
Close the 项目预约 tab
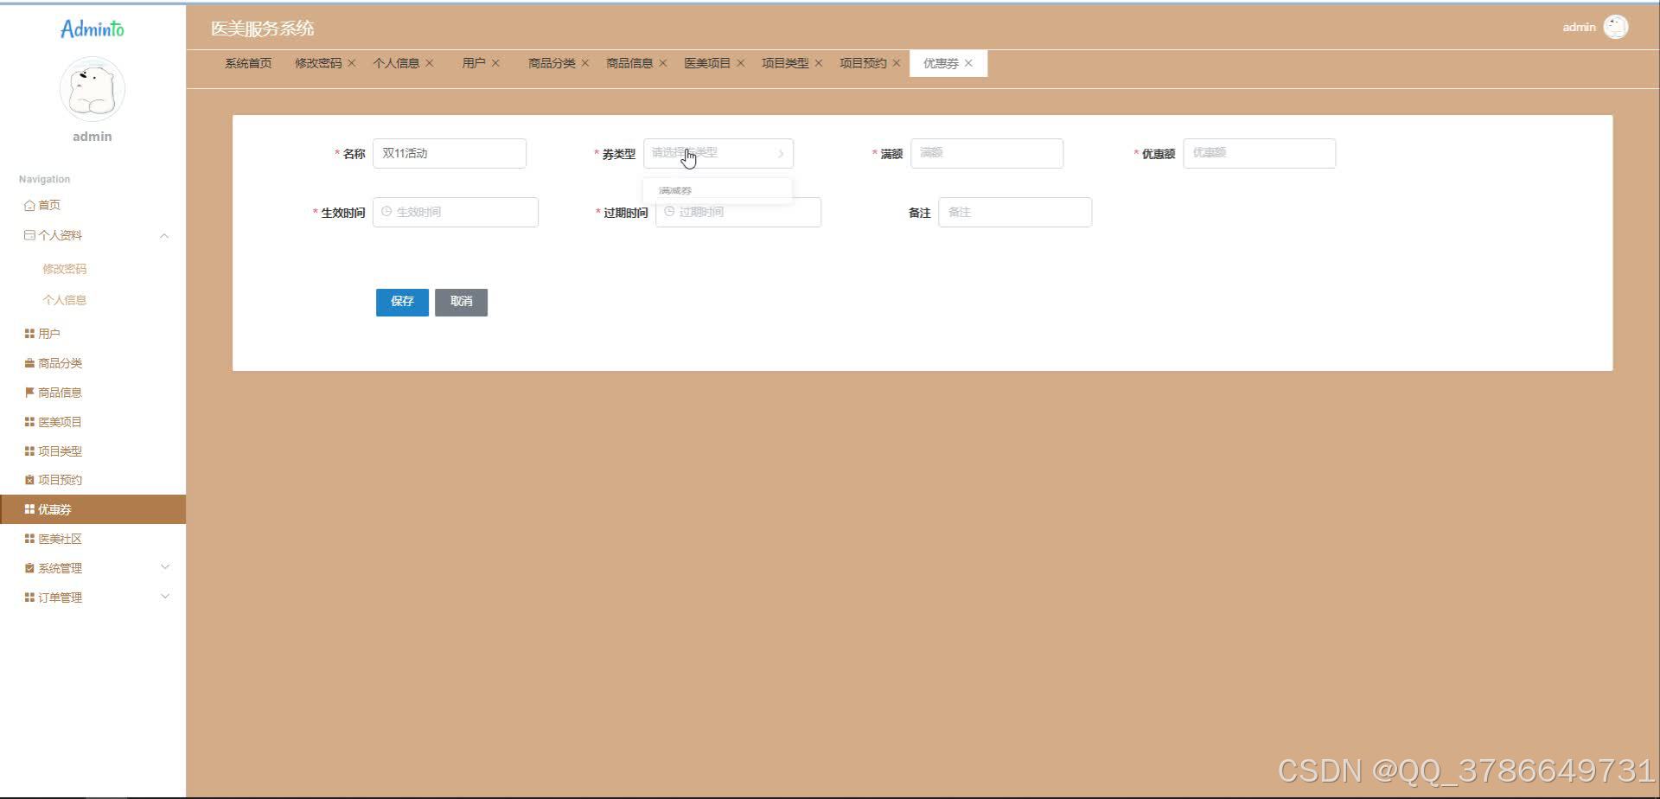(x=897, y=63)
